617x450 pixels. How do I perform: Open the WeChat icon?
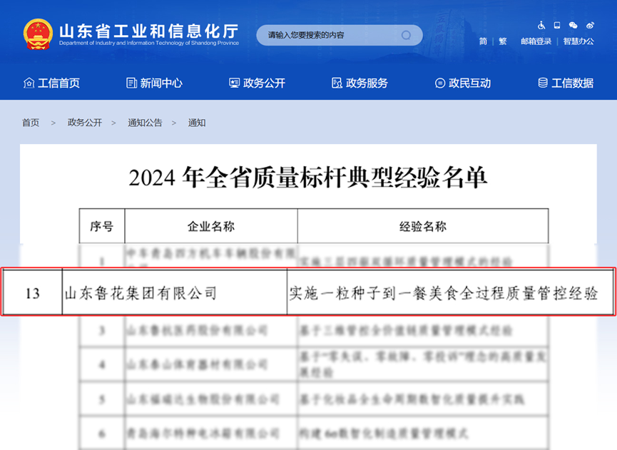(x=573, y=26)
